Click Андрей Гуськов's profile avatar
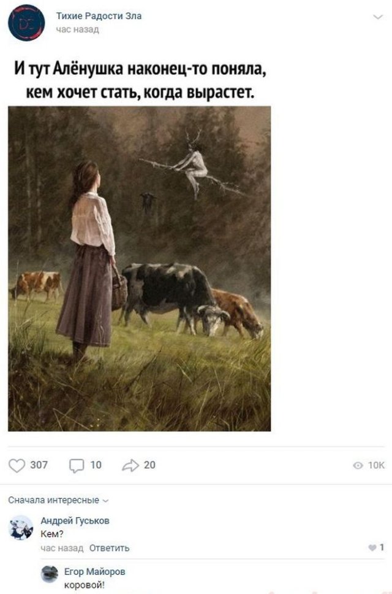392x594 pixels. pyautogui.click(x=21, y=527)
